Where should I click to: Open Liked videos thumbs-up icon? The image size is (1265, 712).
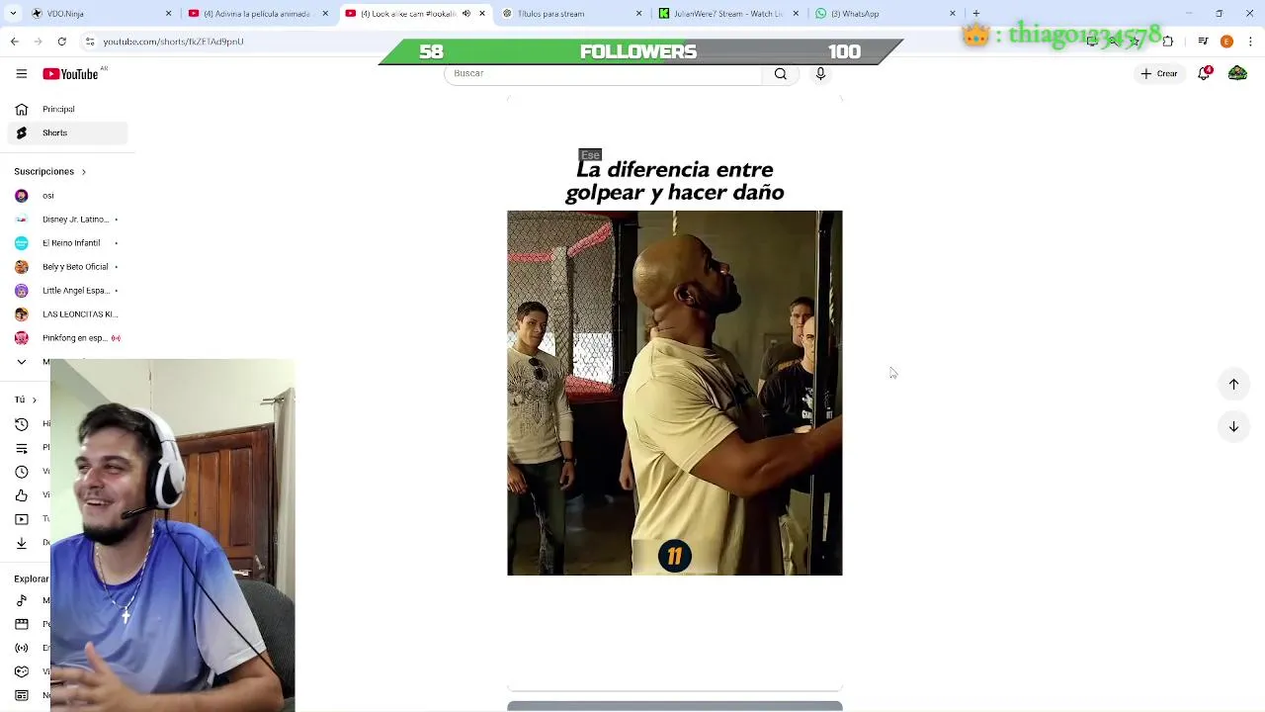click(21, 494)
